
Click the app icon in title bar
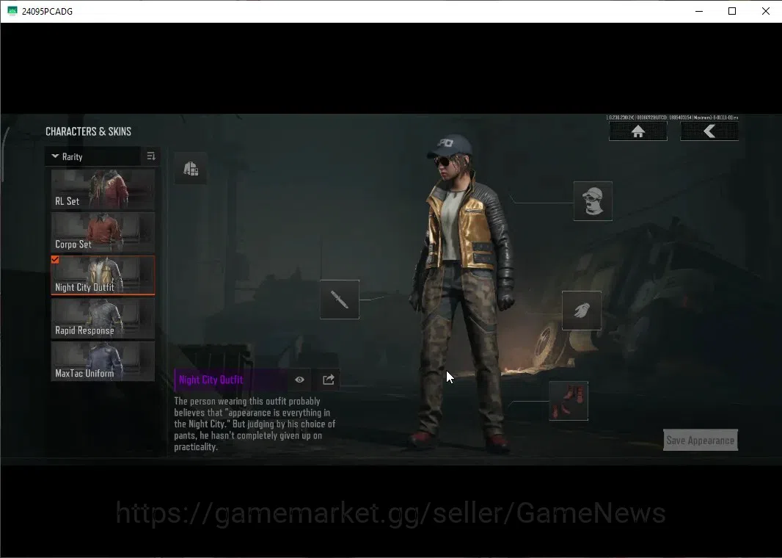tap(12, 11)
